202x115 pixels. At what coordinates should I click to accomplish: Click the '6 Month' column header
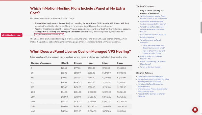[78, 63]
